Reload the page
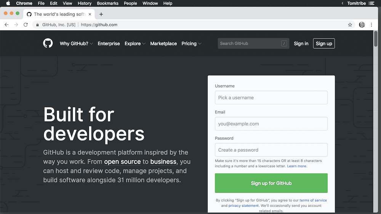The height and width of the screenshot is (214, 381). pos(26,25)
